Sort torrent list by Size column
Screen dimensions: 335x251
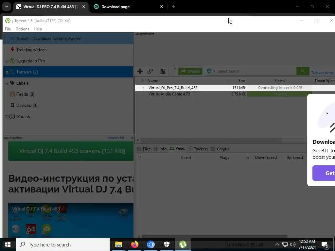242,81
